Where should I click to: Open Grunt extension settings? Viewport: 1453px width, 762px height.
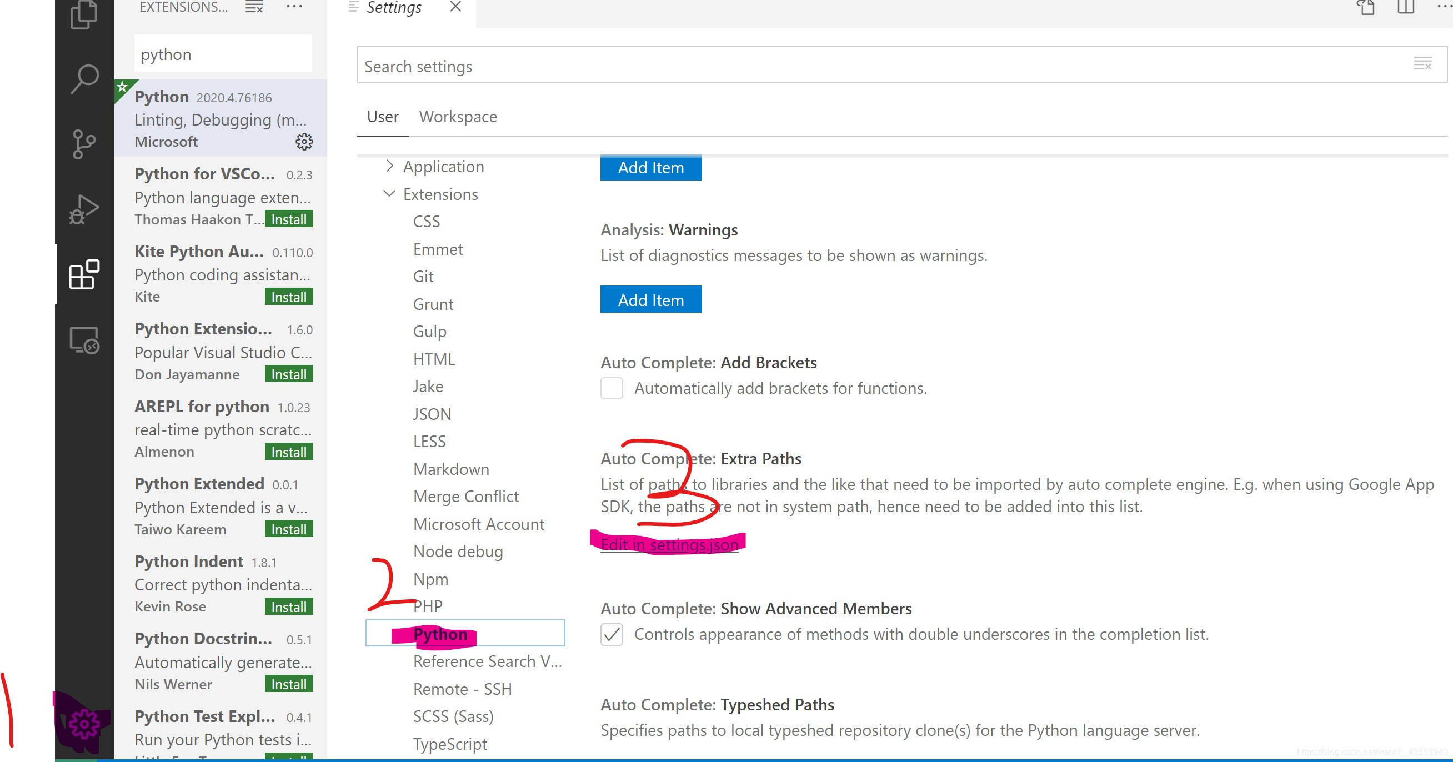point(433,304)
